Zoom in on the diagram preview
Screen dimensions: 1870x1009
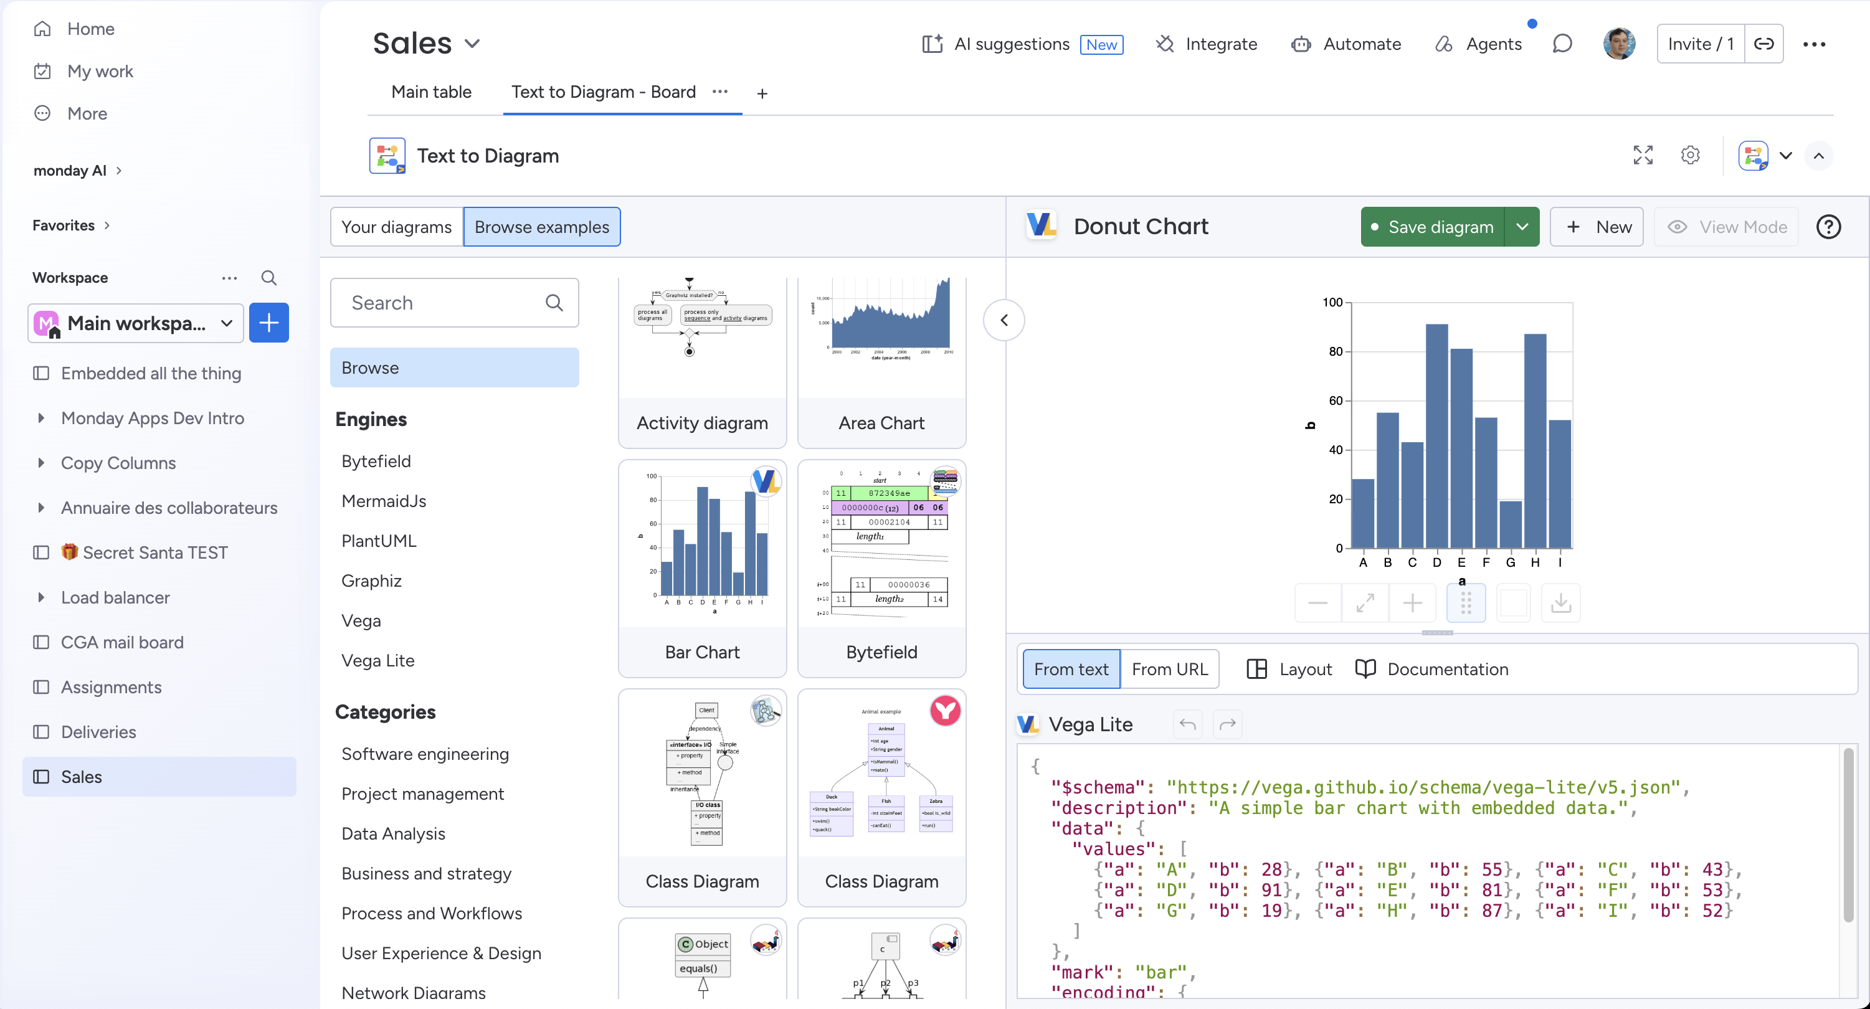(1413, 604)
